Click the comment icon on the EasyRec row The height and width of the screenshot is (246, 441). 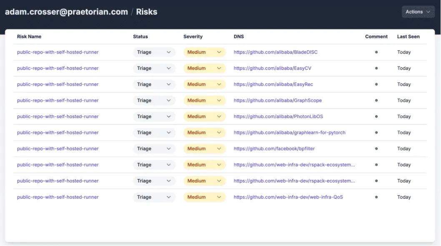click(376, 84)
